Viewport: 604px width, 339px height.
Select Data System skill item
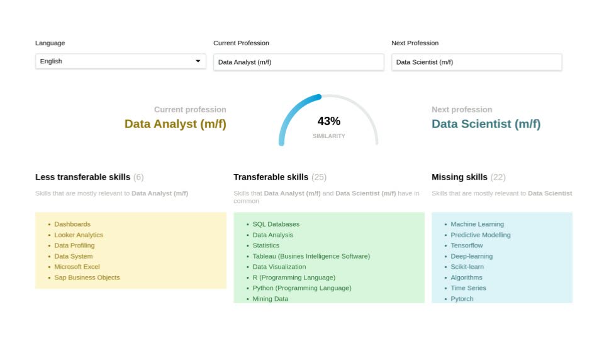coord(74,256)
